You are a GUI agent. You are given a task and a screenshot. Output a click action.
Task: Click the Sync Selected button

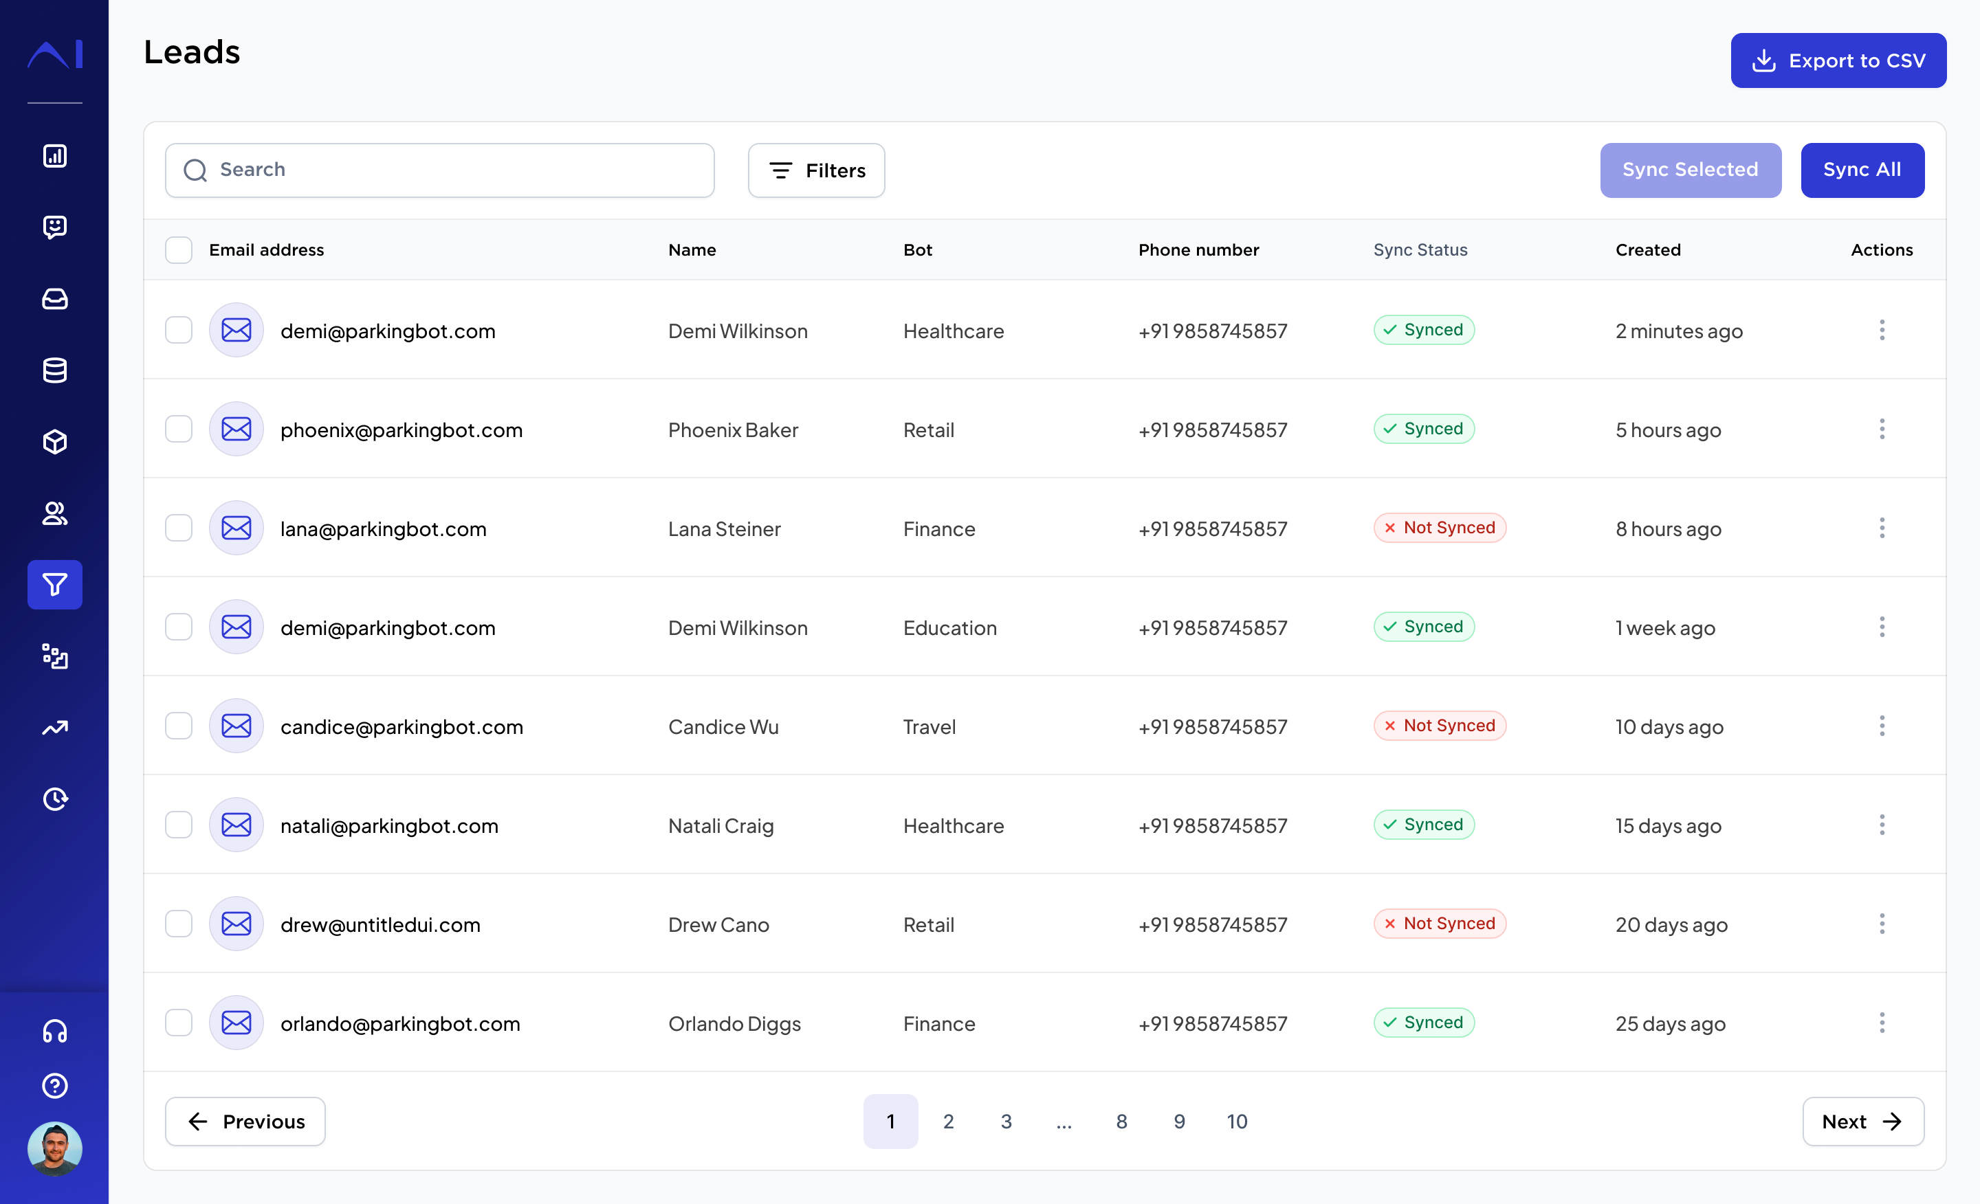coord(1691,170)
